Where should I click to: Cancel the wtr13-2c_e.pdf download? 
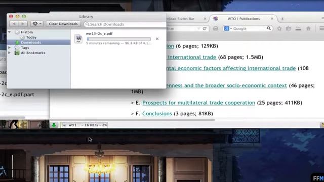click(x=157, y=39)
